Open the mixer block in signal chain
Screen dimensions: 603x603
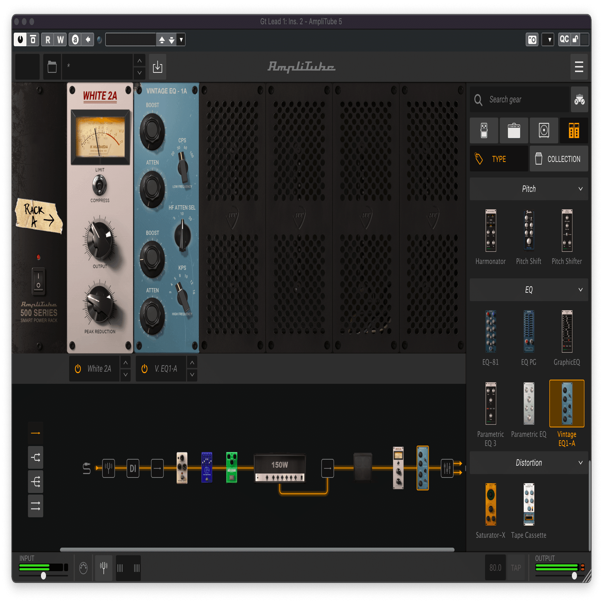(x=447, y=468)
